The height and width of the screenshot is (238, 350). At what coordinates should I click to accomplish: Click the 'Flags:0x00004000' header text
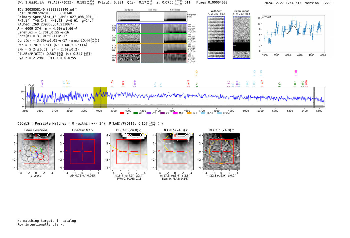pos(212,2)
